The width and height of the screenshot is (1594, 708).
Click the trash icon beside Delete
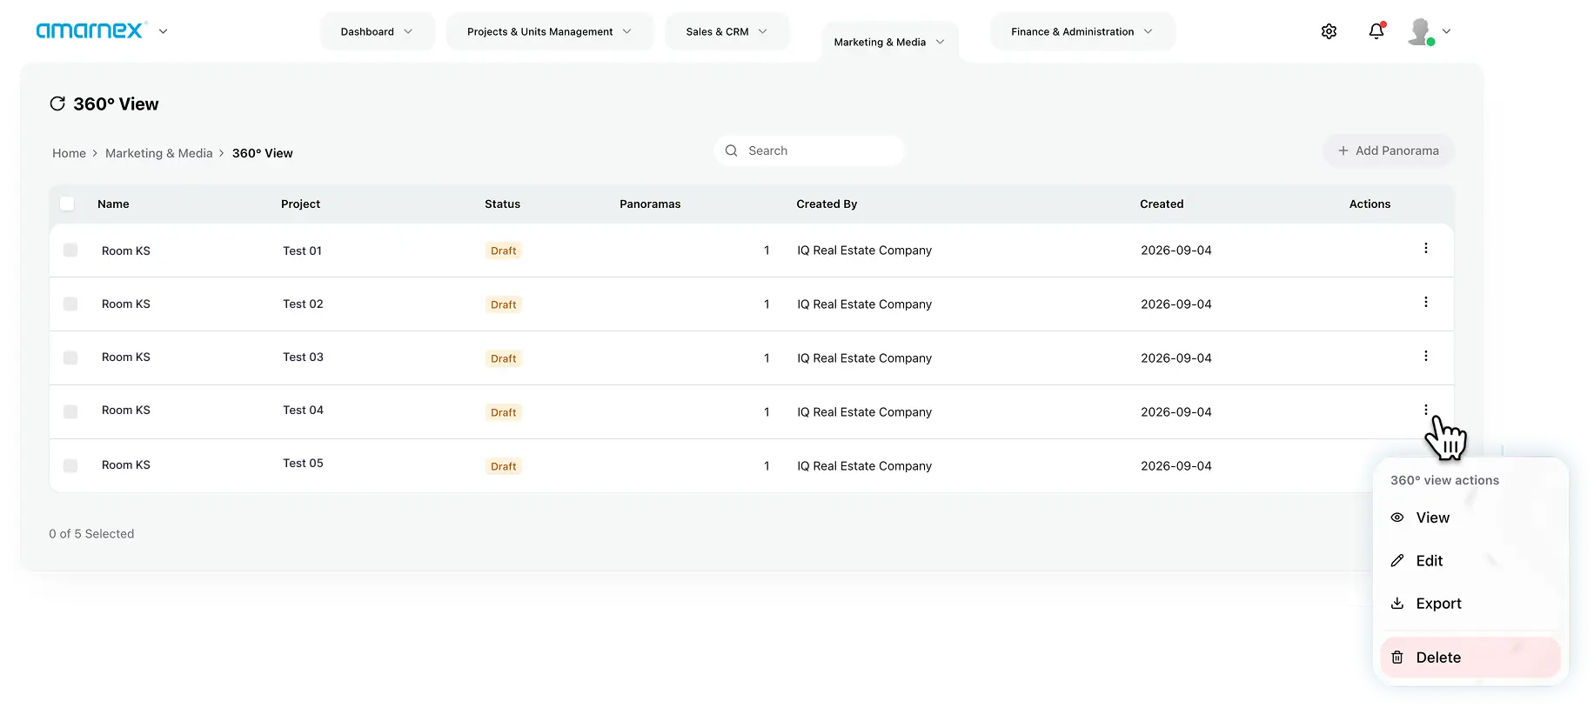click(1397, 658)
